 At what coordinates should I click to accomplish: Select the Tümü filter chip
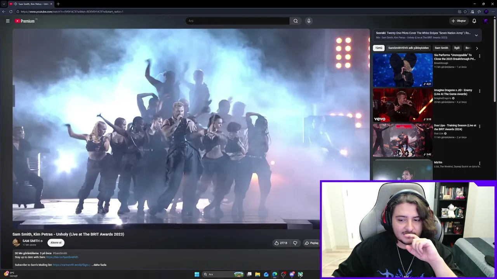pos(379,48)
